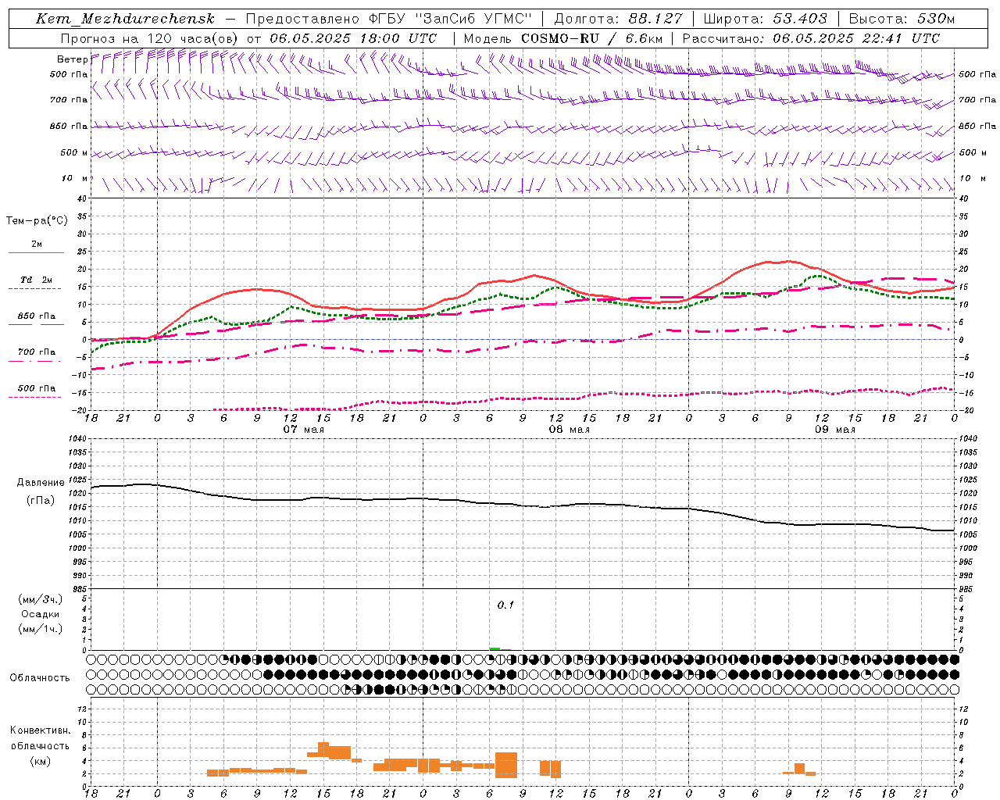Click the 10 м wind level label on the left
1000x800 pixels.
pyautogui.click(x=75, y=179)
